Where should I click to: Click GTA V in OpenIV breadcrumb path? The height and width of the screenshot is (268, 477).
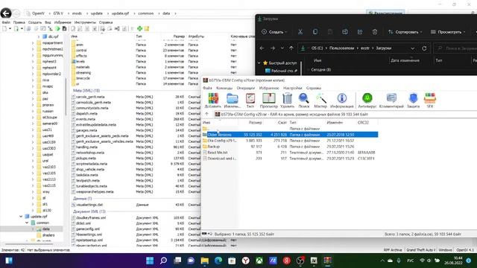tap(58, 13)
